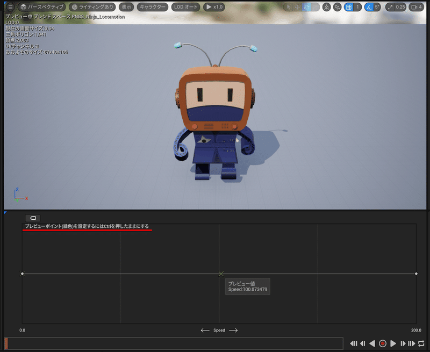Toggle grid snapping on or off
Image resolution: width=430 pixels, height=352 pixels.
(348, 7)
